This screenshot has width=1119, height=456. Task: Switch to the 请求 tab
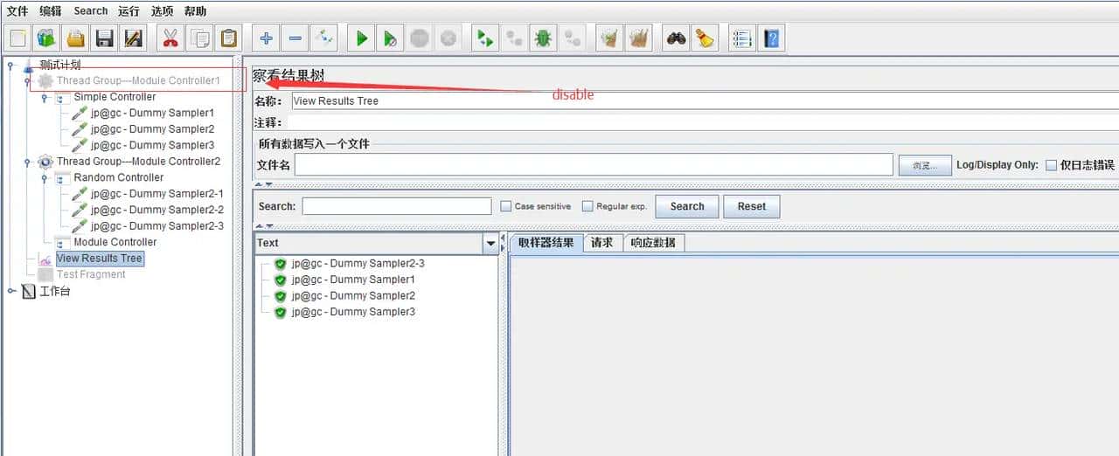pyautogui.click(x=601, y=243)
